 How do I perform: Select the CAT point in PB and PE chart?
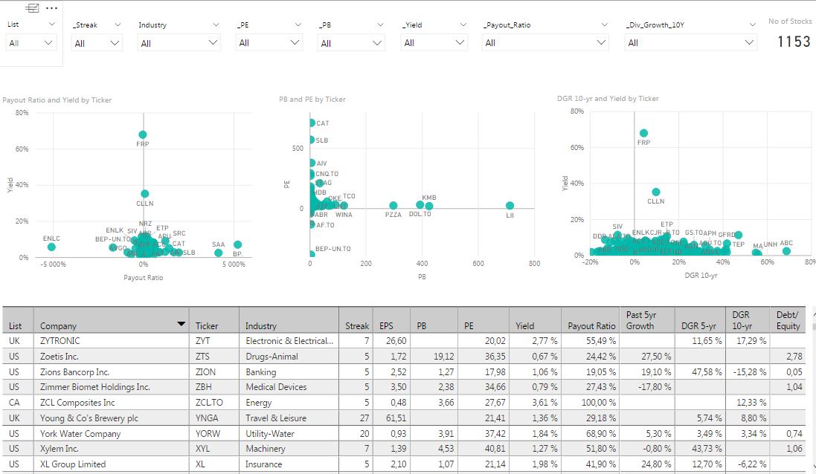pyautogui.click(x=312, y=122)
